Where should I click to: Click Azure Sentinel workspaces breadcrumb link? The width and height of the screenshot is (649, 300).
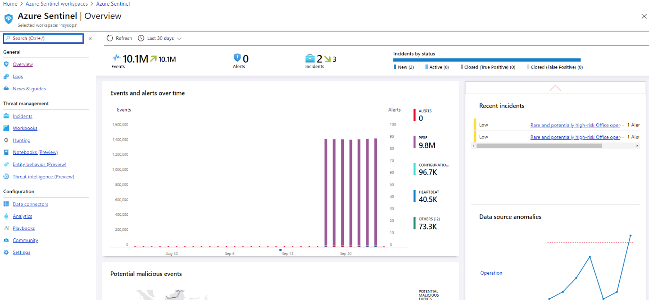57,4
